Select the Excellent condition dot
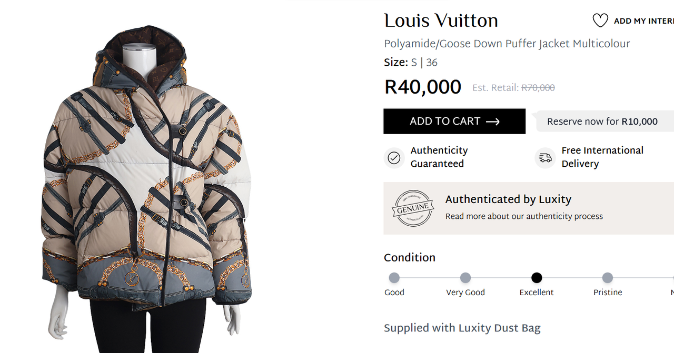 click(537, 278)
